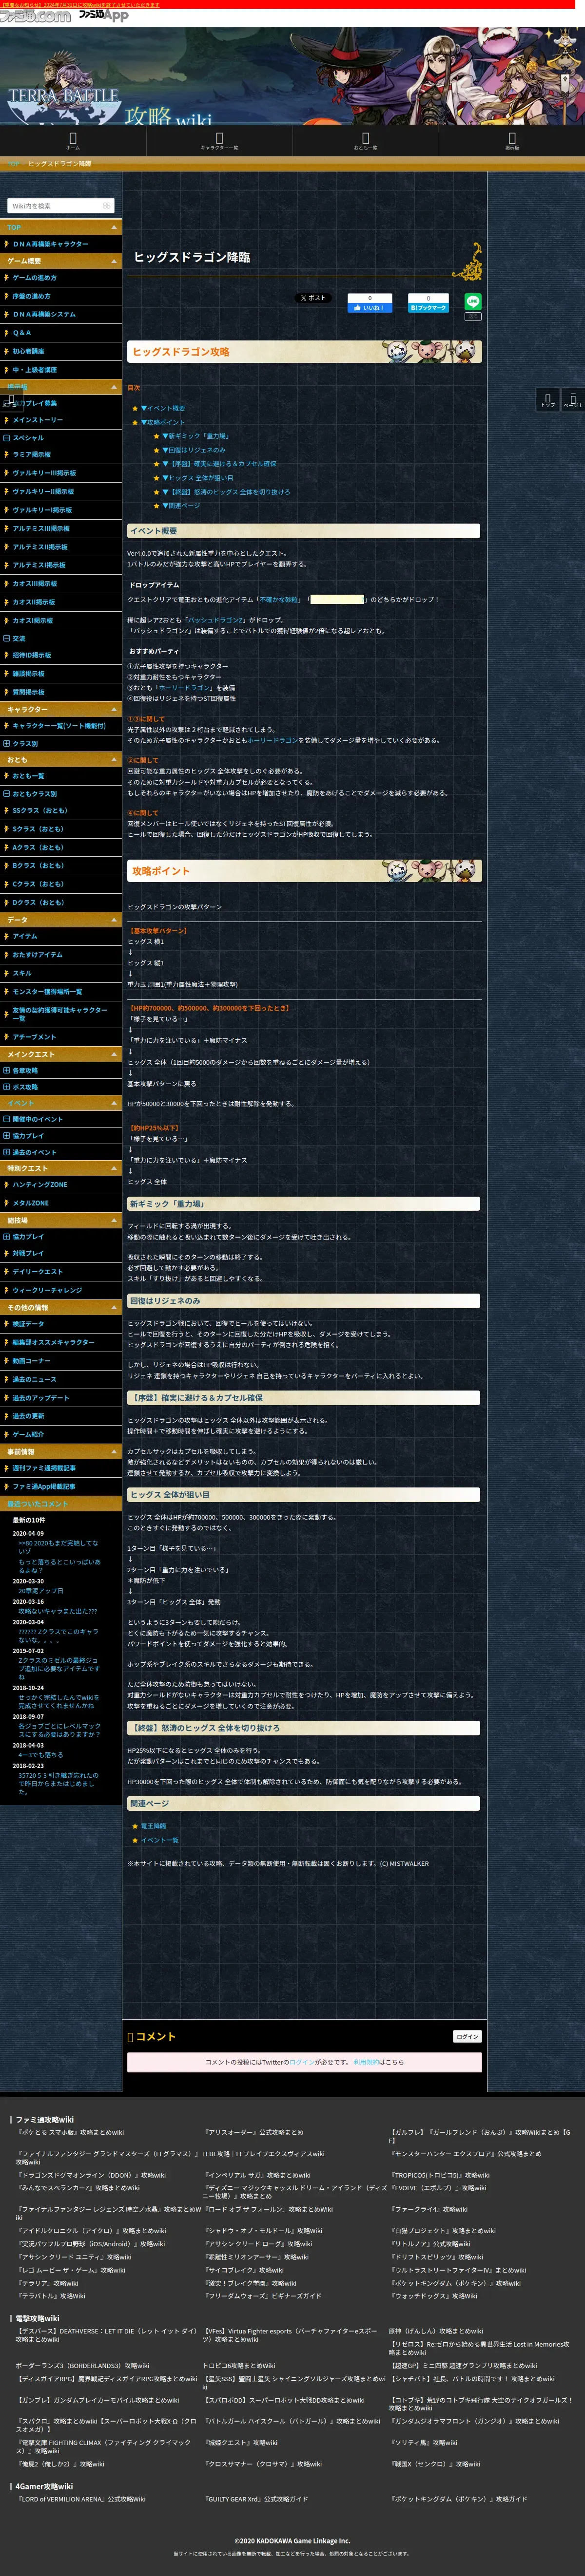585x2576 pixels.
Task: Jump to ▼新ギミック「重力場」 contents entry
Action: point(195,436)
